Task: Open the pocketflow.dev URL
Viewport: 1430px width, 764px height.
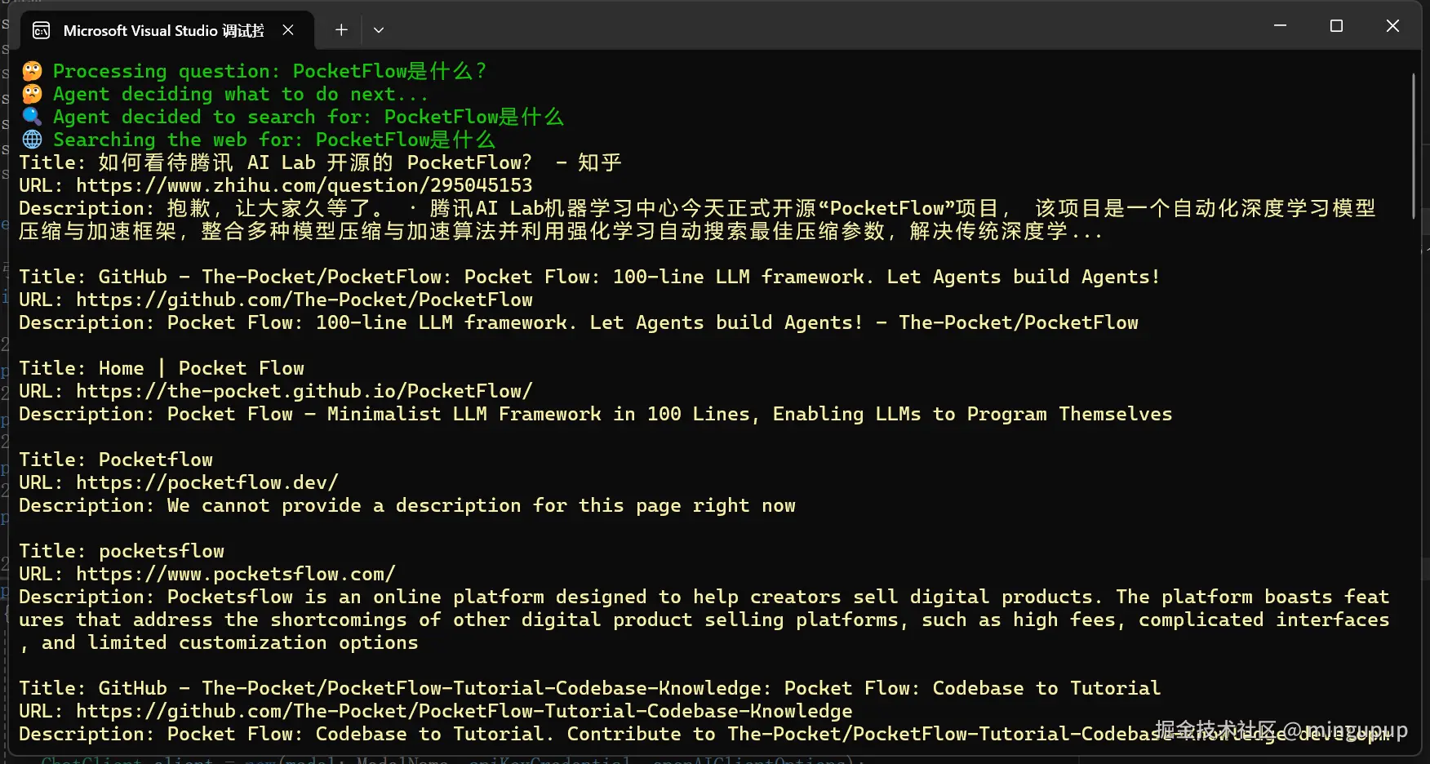Action: pyautogui.click(x=207, y=482)
